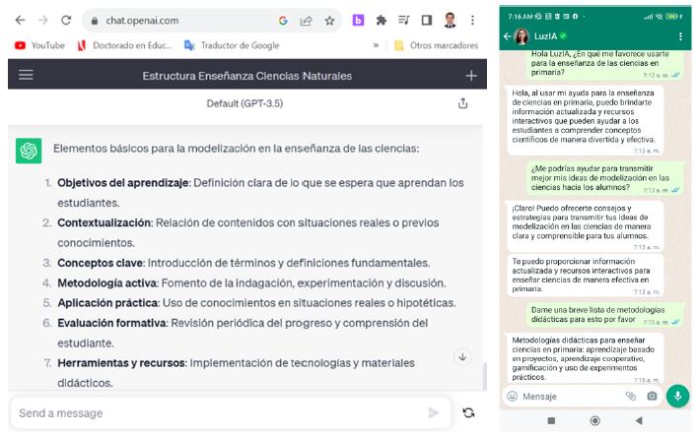Click the Android recent apps square button
697x437 pixels.
point(551,420)
